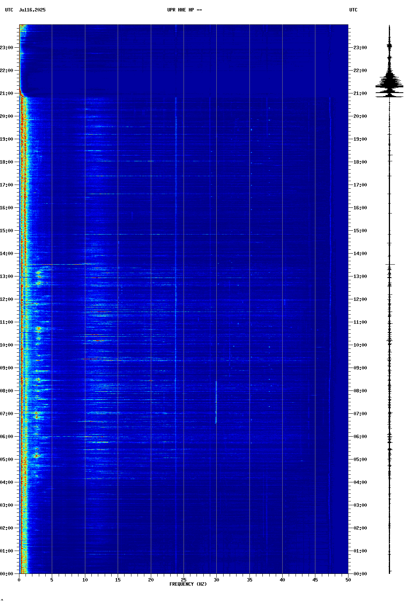406x604 pixels.
Task: Select 23:00 on the right time axis
Action: point(360,48)
